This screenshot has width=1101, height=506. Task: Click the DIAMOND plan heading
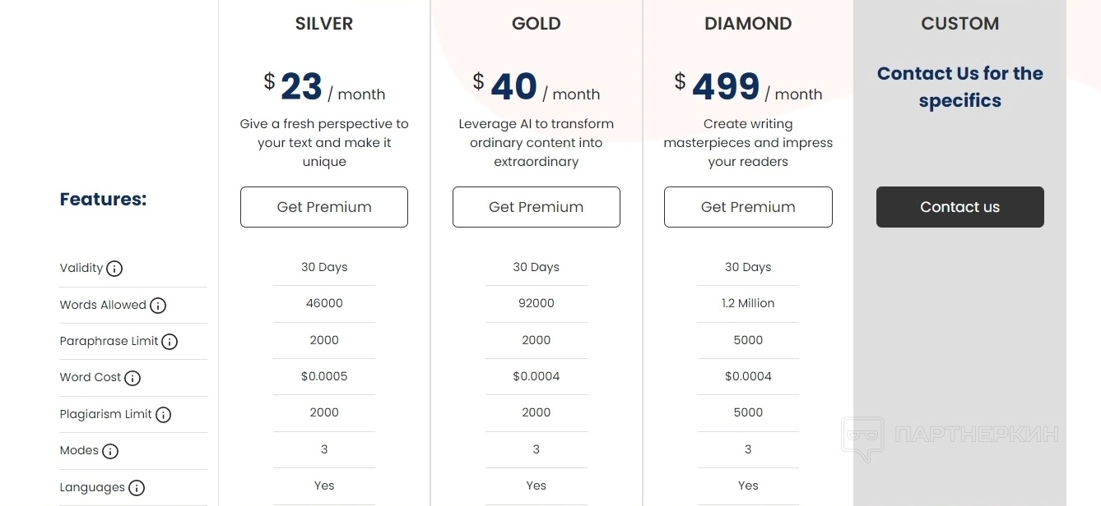(748, 24)
